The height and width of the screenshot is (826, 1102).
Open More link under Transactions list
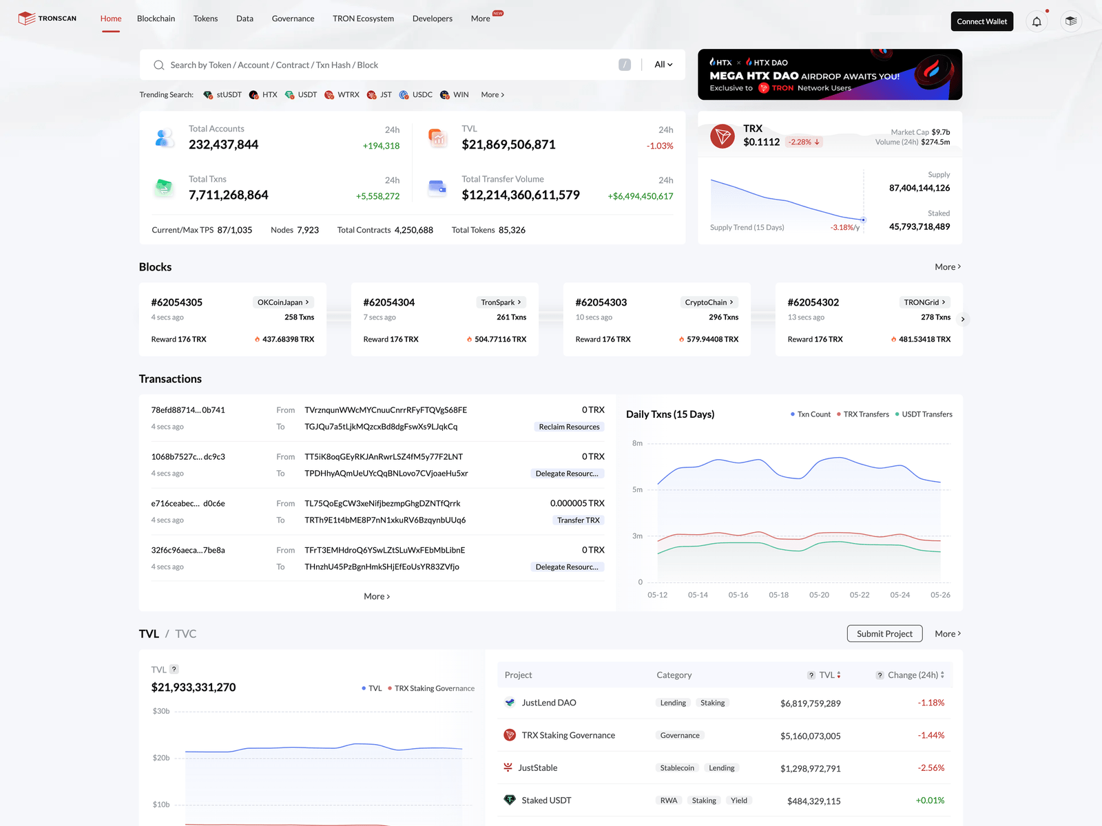[377, 596]
